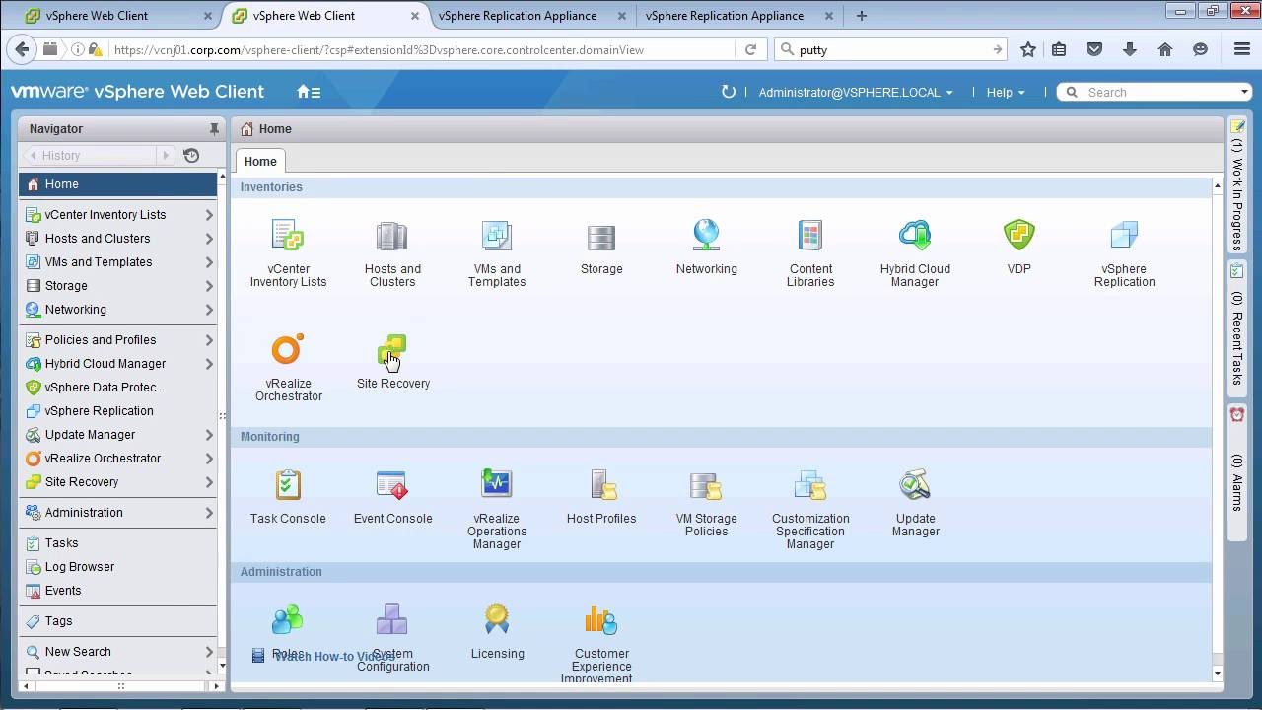Select Tasks in the Navigator
Viewport: 1262px width, 710px height.
coord(61,543)
